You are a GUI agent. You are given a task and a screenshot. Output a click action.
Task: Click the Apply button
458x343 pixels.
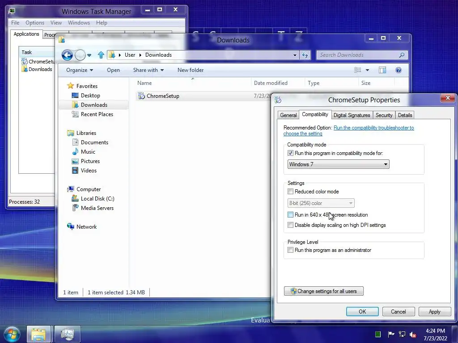pyautogui.click(x=434, y=311)
